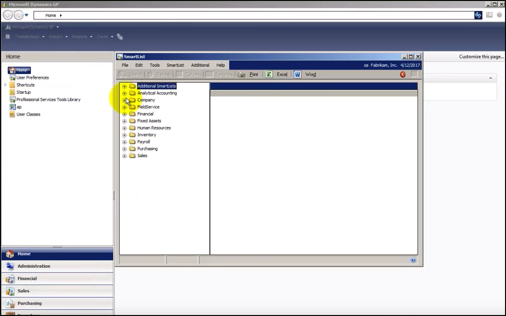506x316 pixels.
Task: Expand the Fixed Assets tree node
Action: point(124,121)
